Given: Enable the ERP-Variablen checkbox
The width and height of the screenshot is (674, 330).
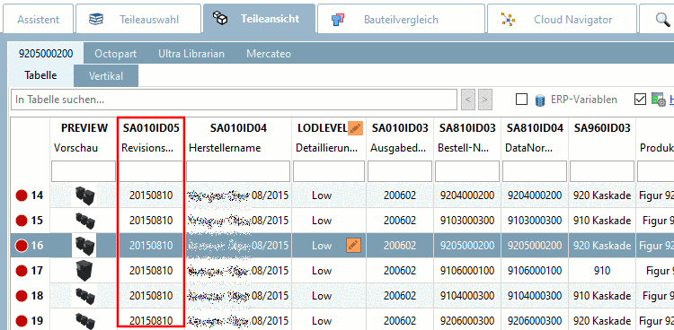Looking at the screenshot, I should click(521, 100).
